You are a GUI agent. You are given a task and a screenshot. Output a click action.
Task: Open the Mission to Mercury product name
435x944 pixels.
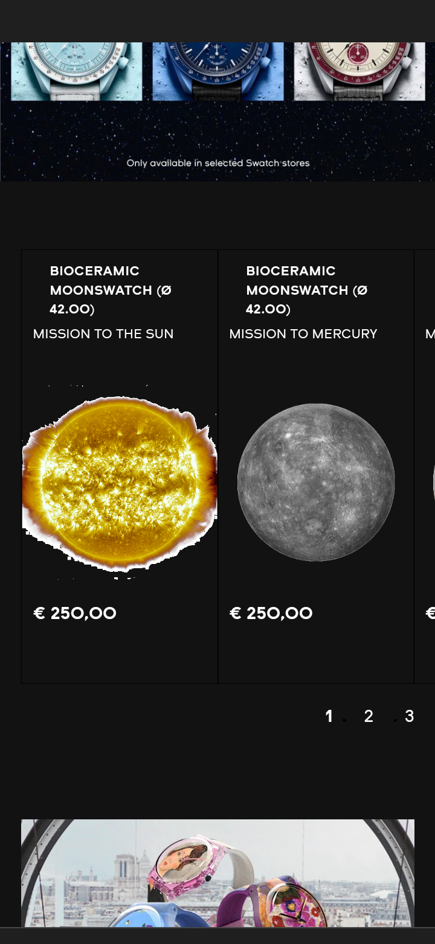tap(303, 334)
